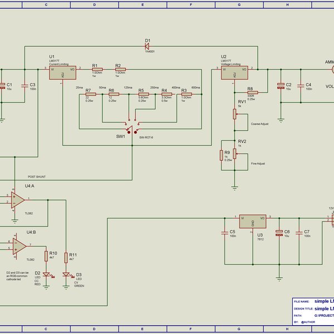
Task: Select capacitor C6 10u symbol
Action: (279, 233)
